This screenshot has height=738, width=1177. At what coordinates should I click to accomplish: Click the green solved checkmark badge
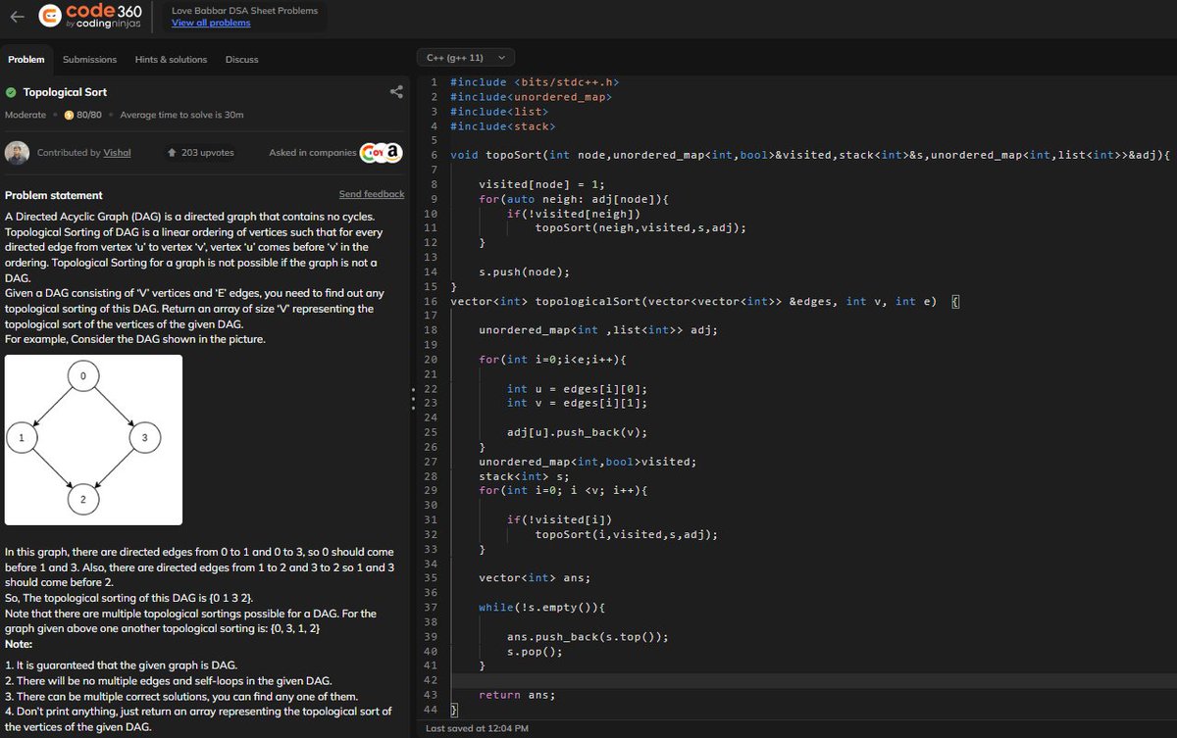pyautogui.click(x=11, y=91)
